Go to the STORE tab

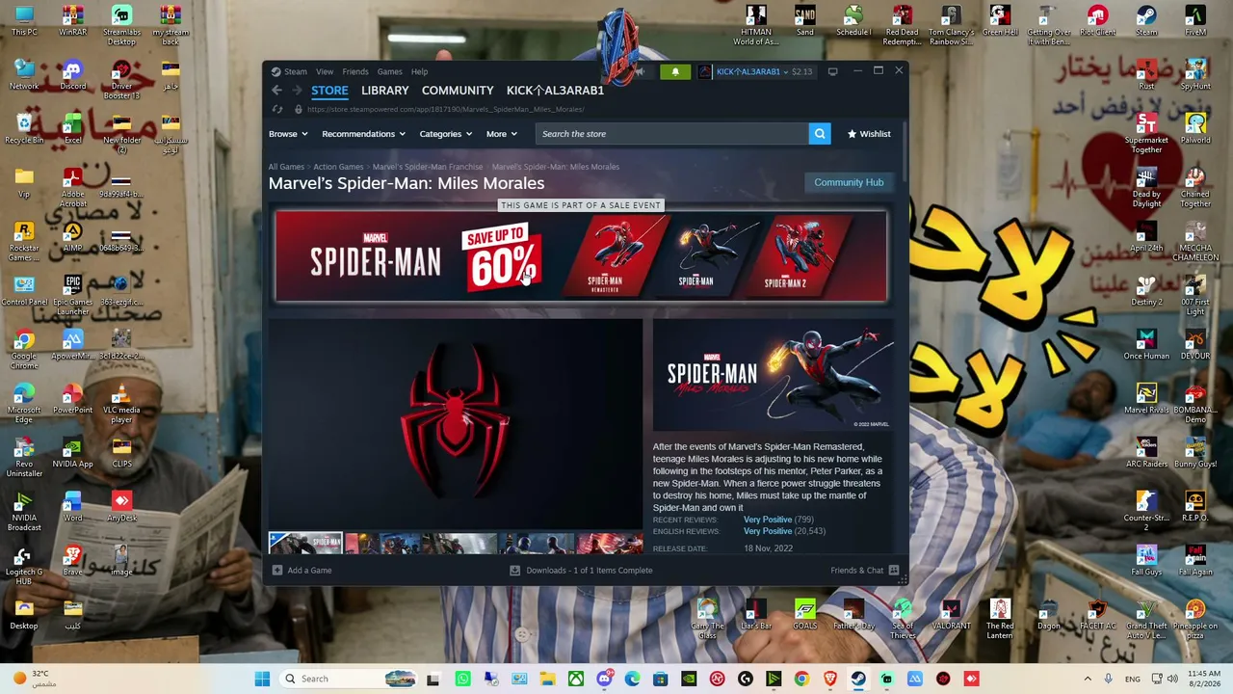(x=329, y=91)
